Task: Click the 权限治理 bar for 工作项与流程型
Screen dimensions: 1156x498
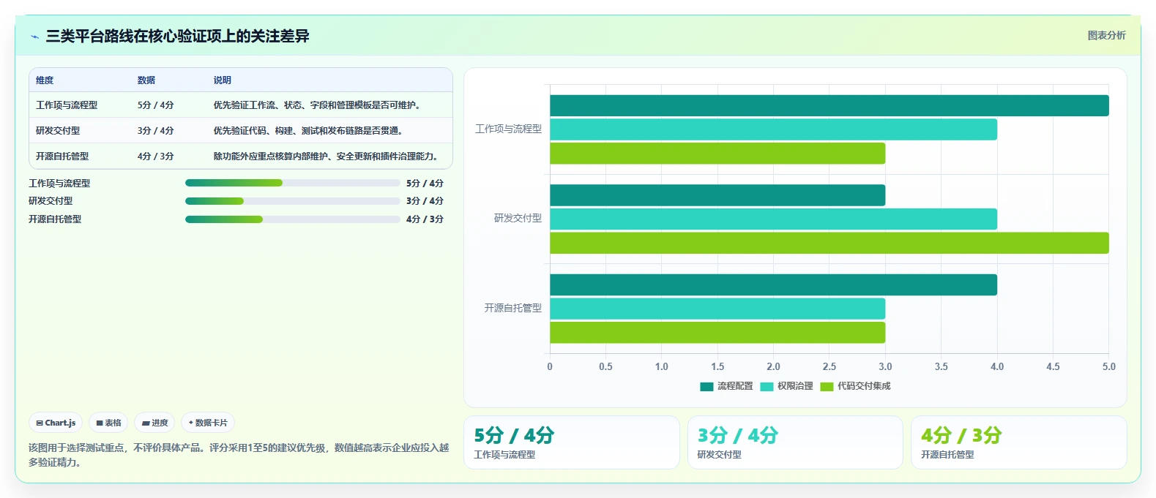Action: 773,129
